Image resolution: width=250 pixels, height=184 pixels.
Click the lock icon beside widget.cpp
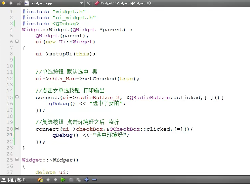19,3
